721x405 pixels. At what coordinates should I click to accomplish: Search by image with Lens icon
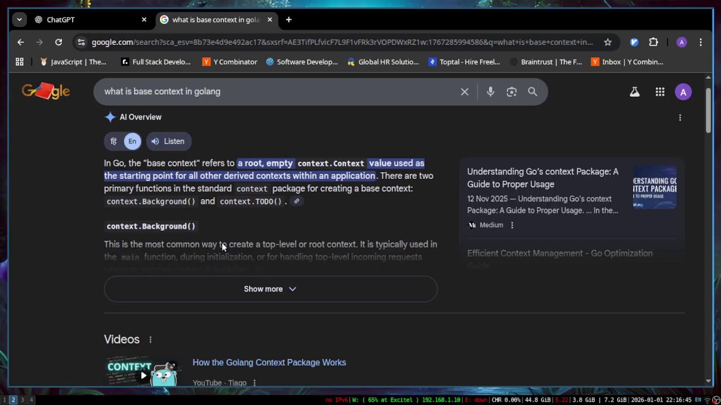pos(511,92)
